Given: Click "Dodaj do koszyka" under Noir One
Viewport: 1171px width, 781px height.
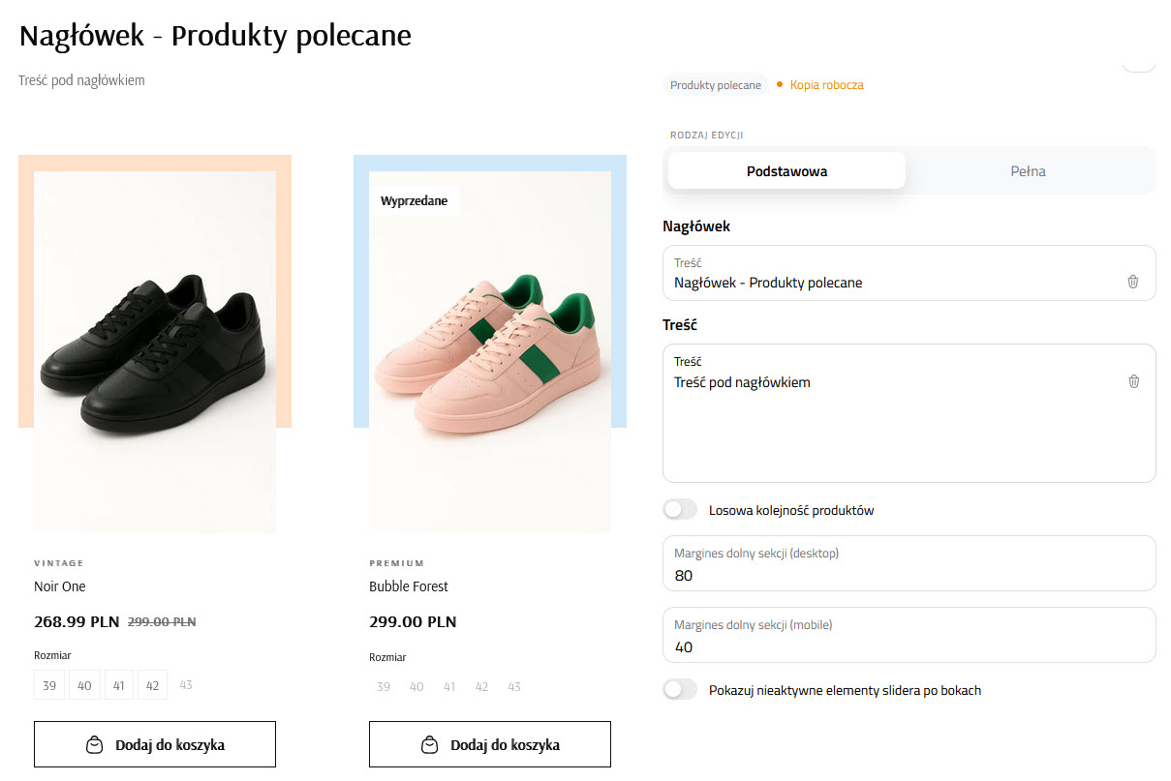Looking at the screenshot, I should pos(154,744).
